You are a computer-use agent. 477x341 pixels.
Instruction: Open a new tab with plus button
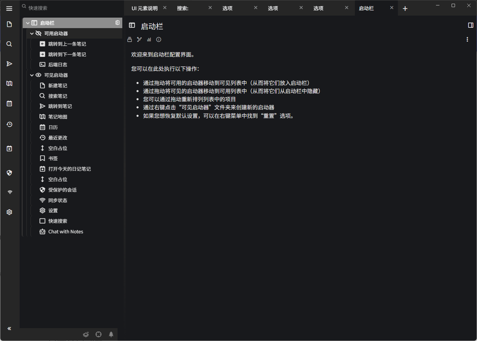[x=405, y=8]
